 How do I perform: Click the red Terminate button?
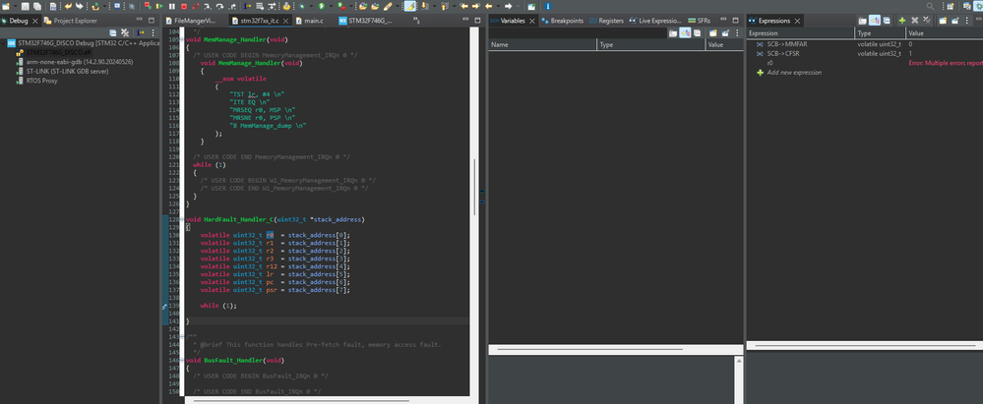pos(183,6)
